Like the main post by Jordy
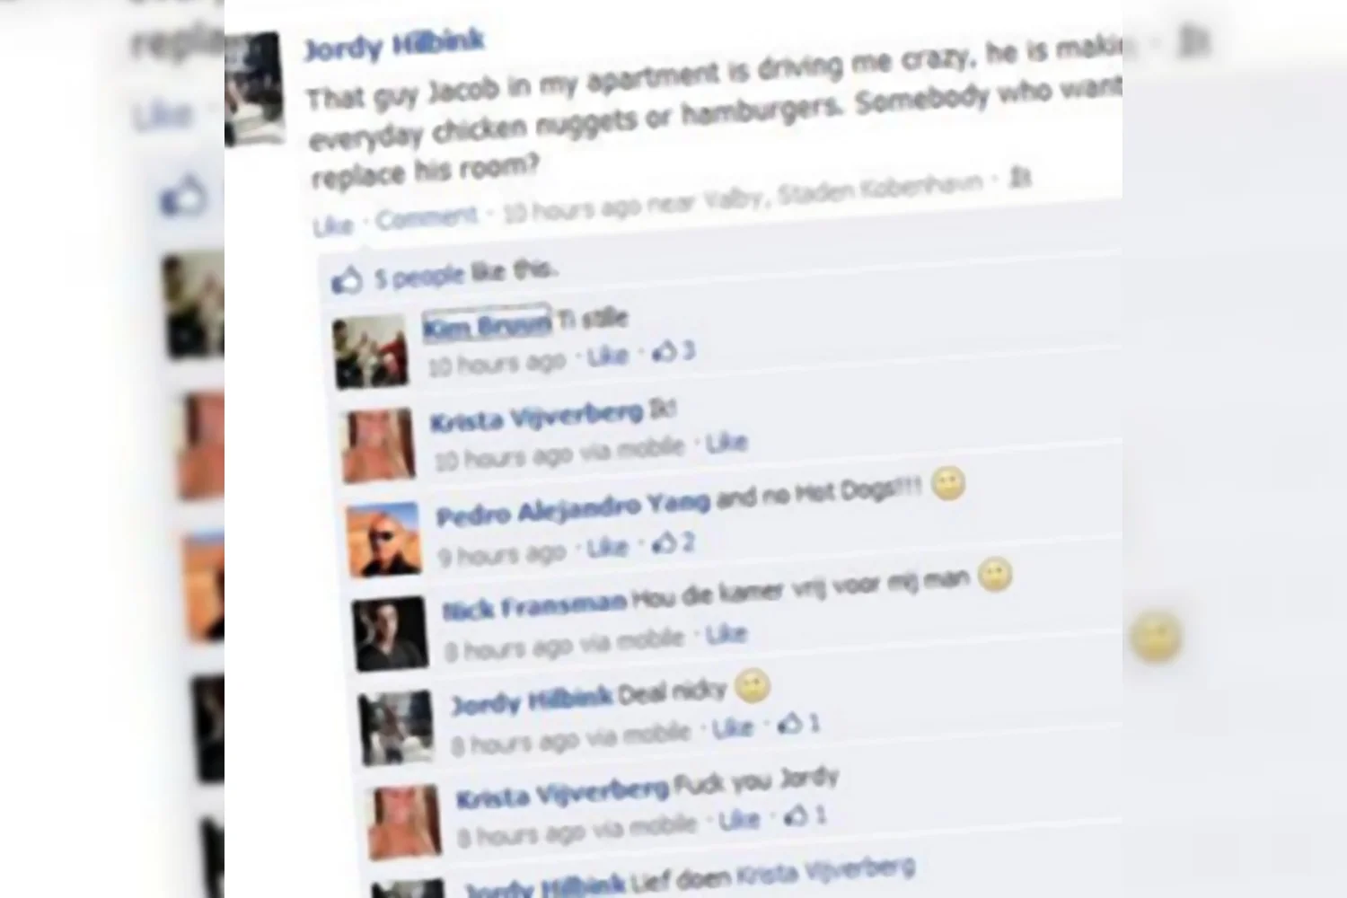 tap(333, 225)
